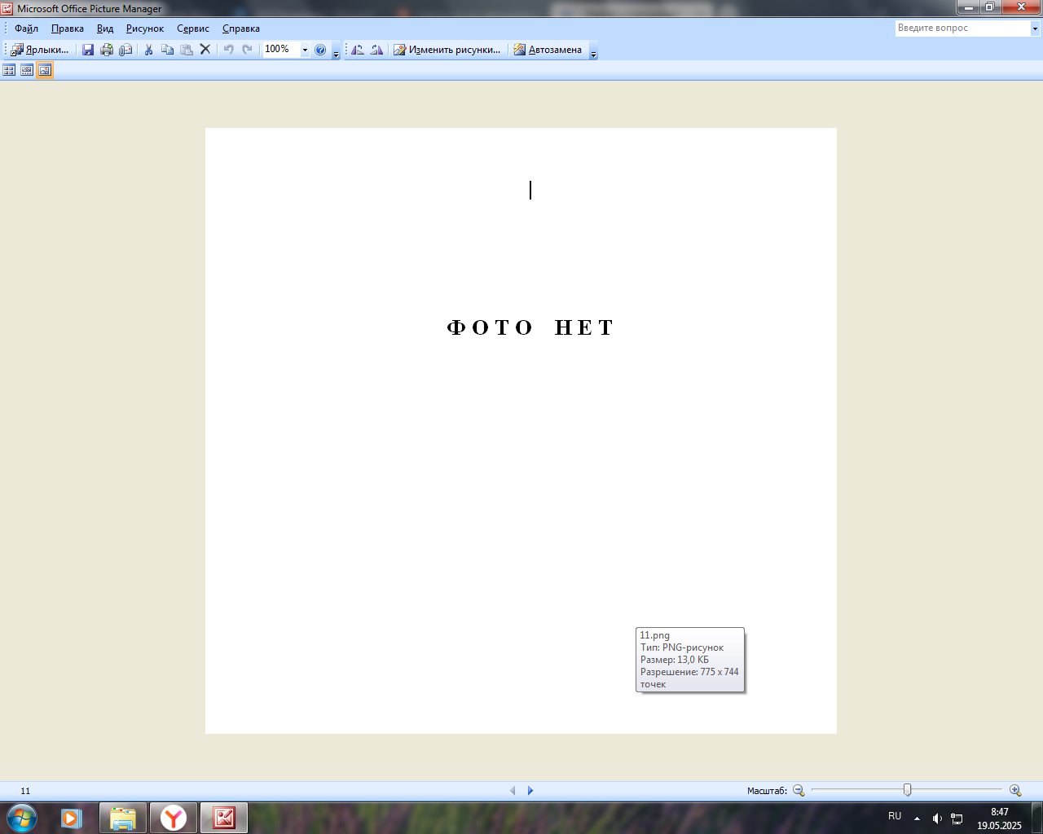Open the Вид menu
This screenshot has width=1043, height=834.
pos(105,29)
